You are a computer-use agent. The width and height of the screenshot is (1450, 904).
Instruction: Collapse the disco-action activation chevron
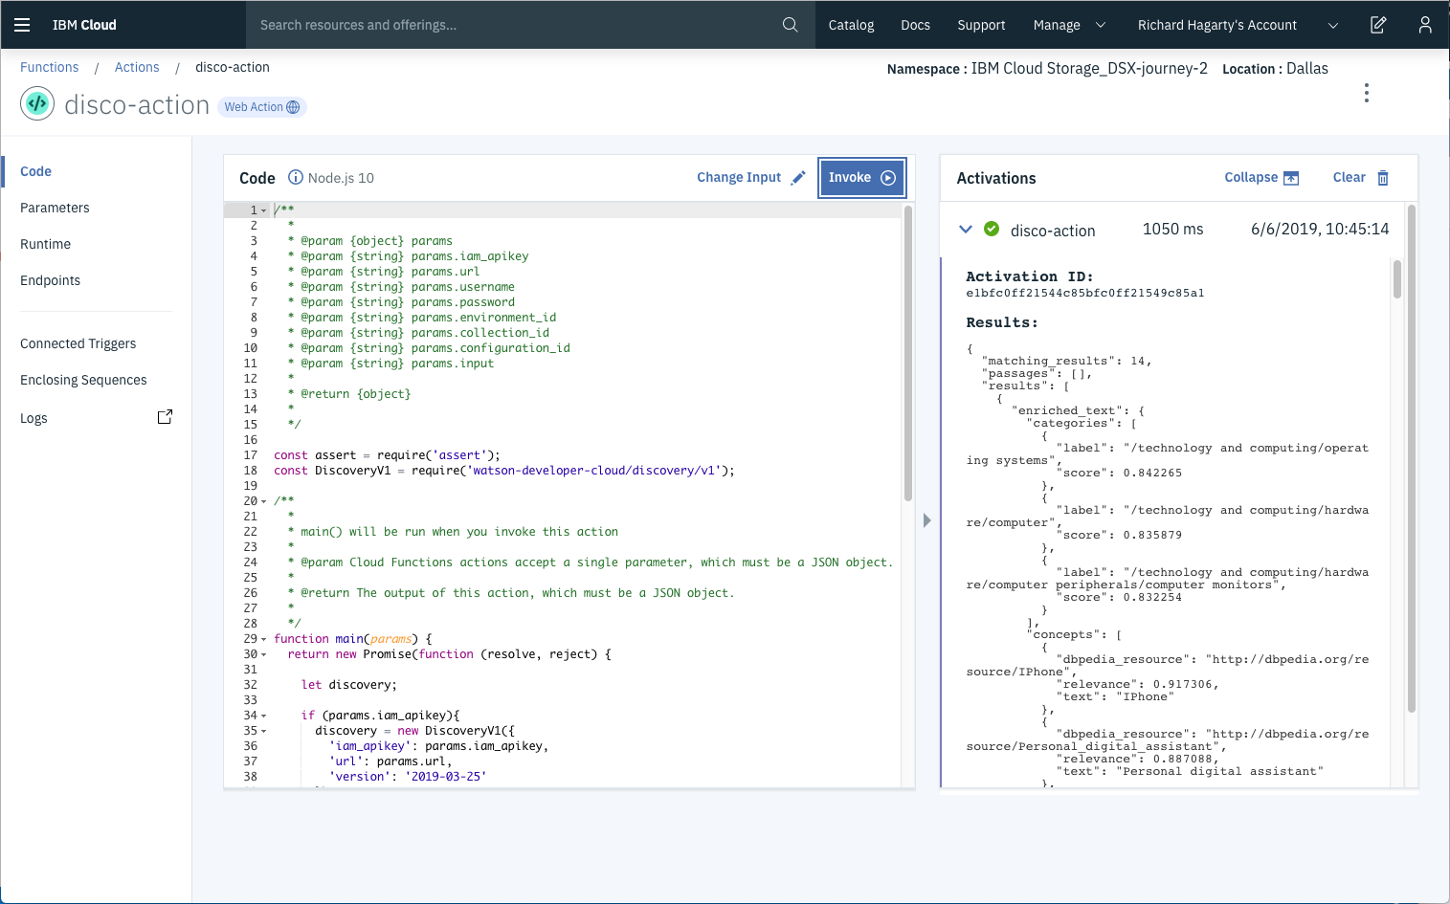click(x=966, y=229)
